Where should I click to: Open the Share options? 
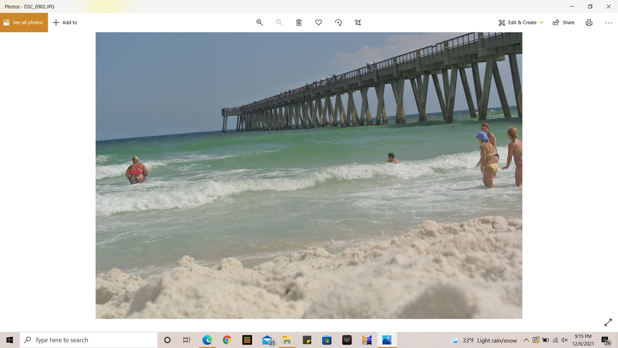(563, 22)
